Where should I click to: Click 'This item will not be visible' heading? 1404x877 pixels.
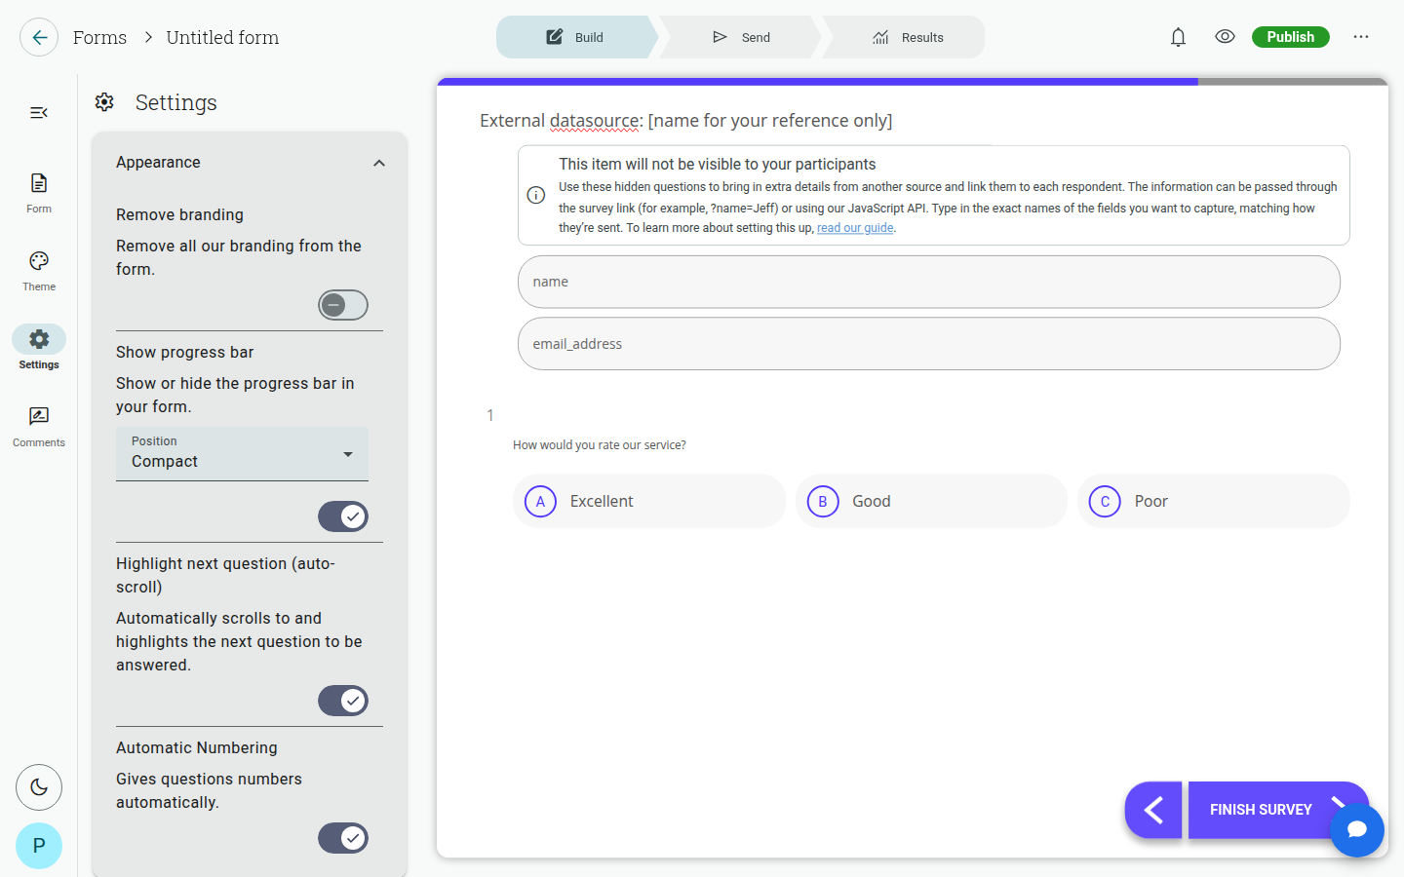[718, 165]
